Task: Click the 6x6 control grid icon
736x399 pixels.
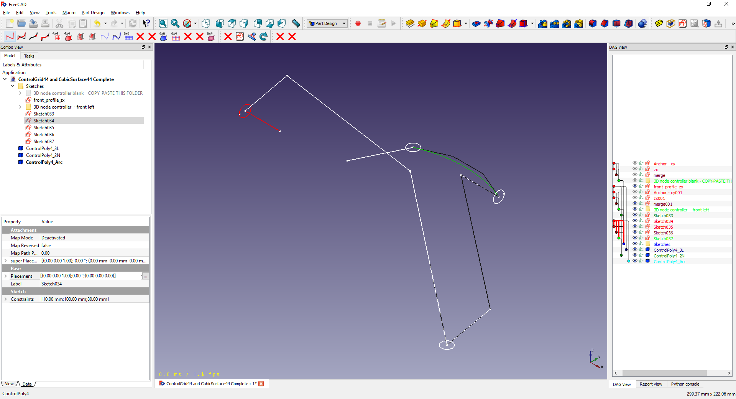Action: (x=128, y=36)
